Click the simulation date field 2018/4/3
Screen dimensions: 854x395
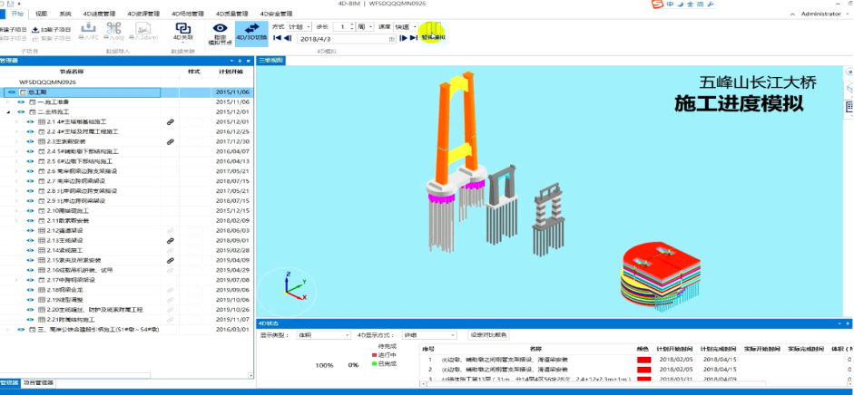pos(347,39)
